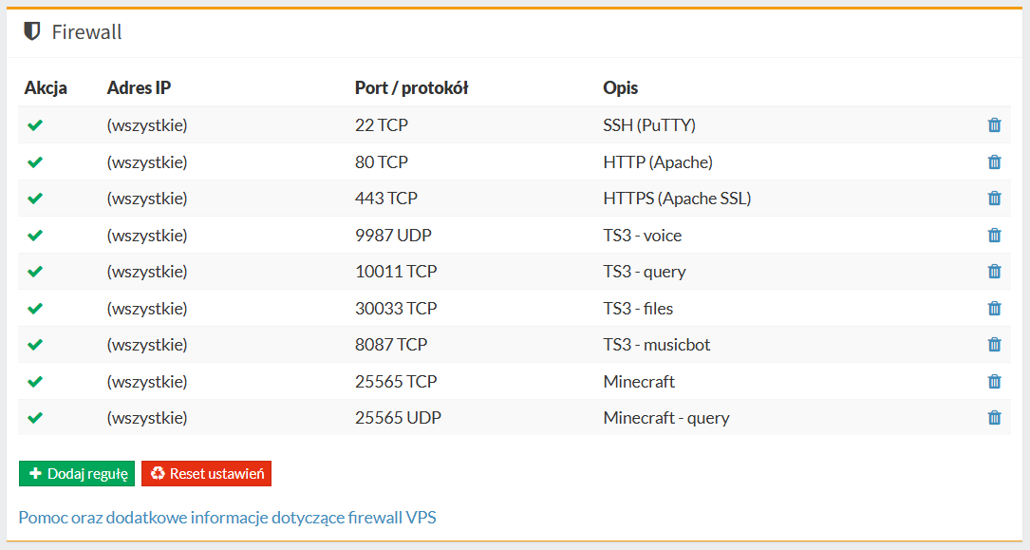
Task: Click the Akcja column header
Action: coord(46,88)
